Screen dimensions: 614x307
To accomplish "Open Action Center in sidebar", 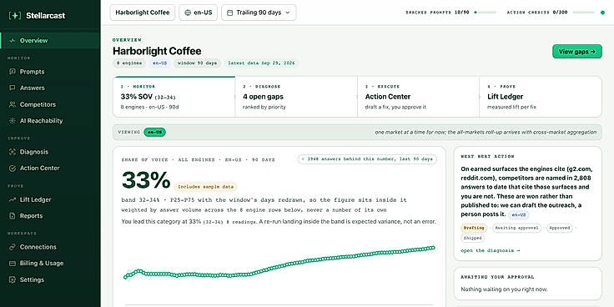I will pos(50,169).
